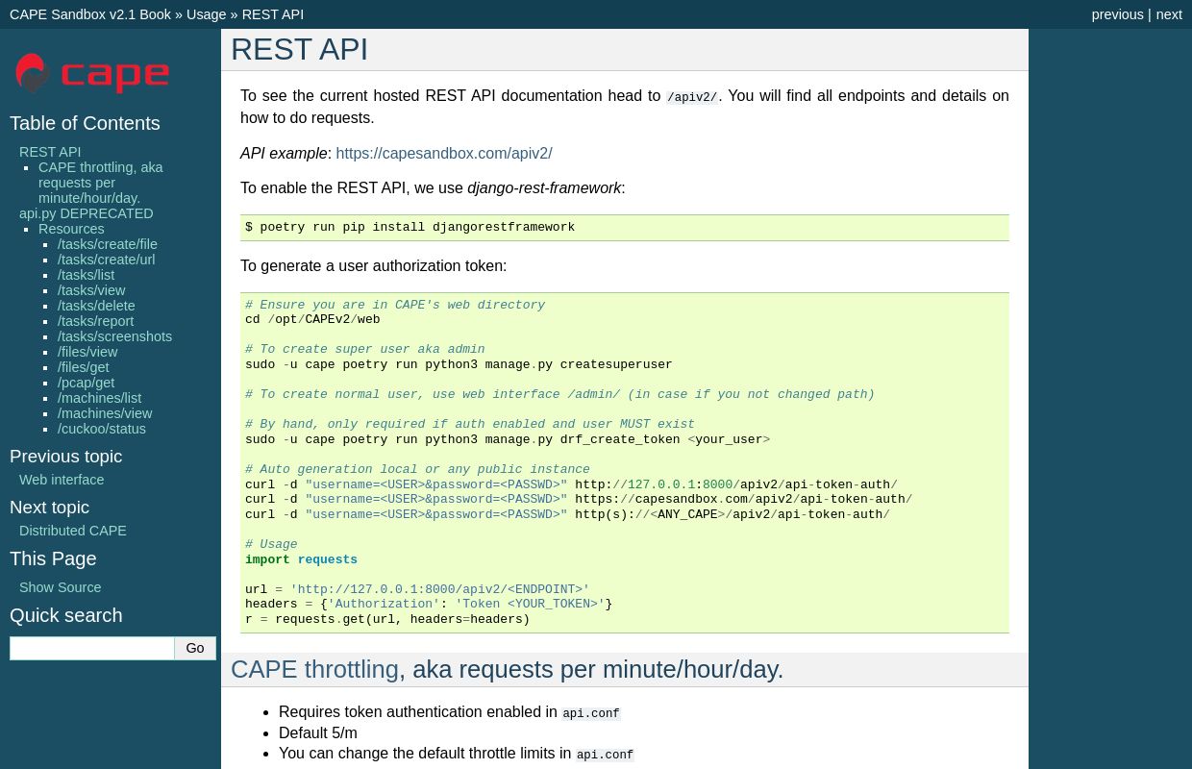Screen dimensions: 1192x769
Task: Click Show Source for this page
Action: click(60, 587)
